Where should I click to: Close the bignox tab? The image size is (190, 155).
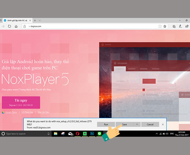[30, 20]
